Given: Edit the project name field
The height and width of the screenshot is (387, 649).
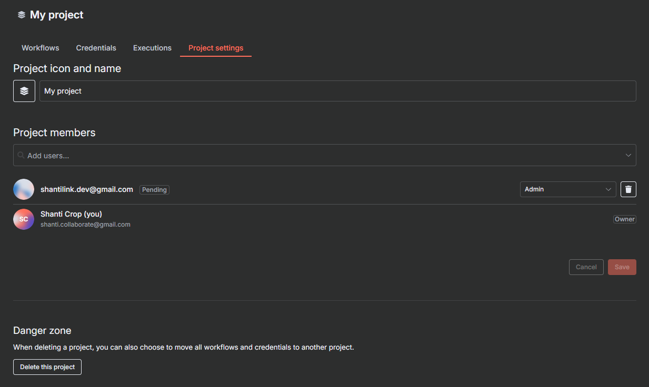Looking at the screenshot, I should tap(338, 91).
